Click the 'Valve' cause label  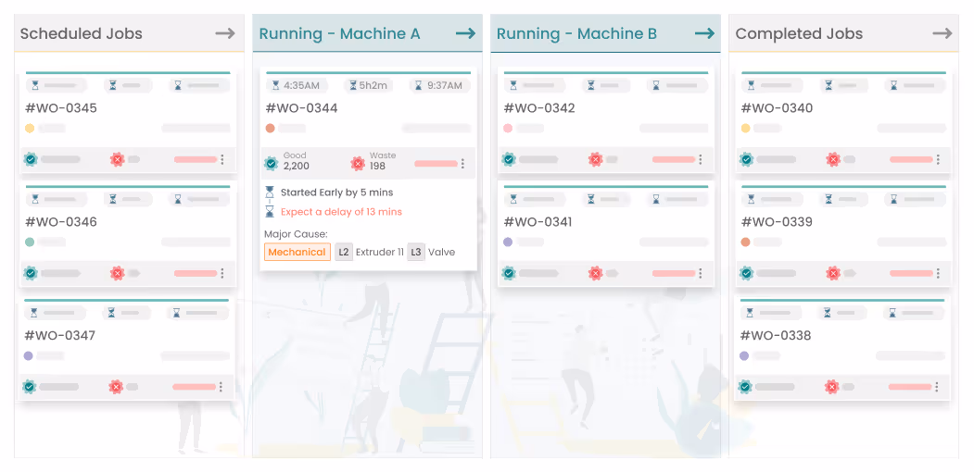point(442,252)
